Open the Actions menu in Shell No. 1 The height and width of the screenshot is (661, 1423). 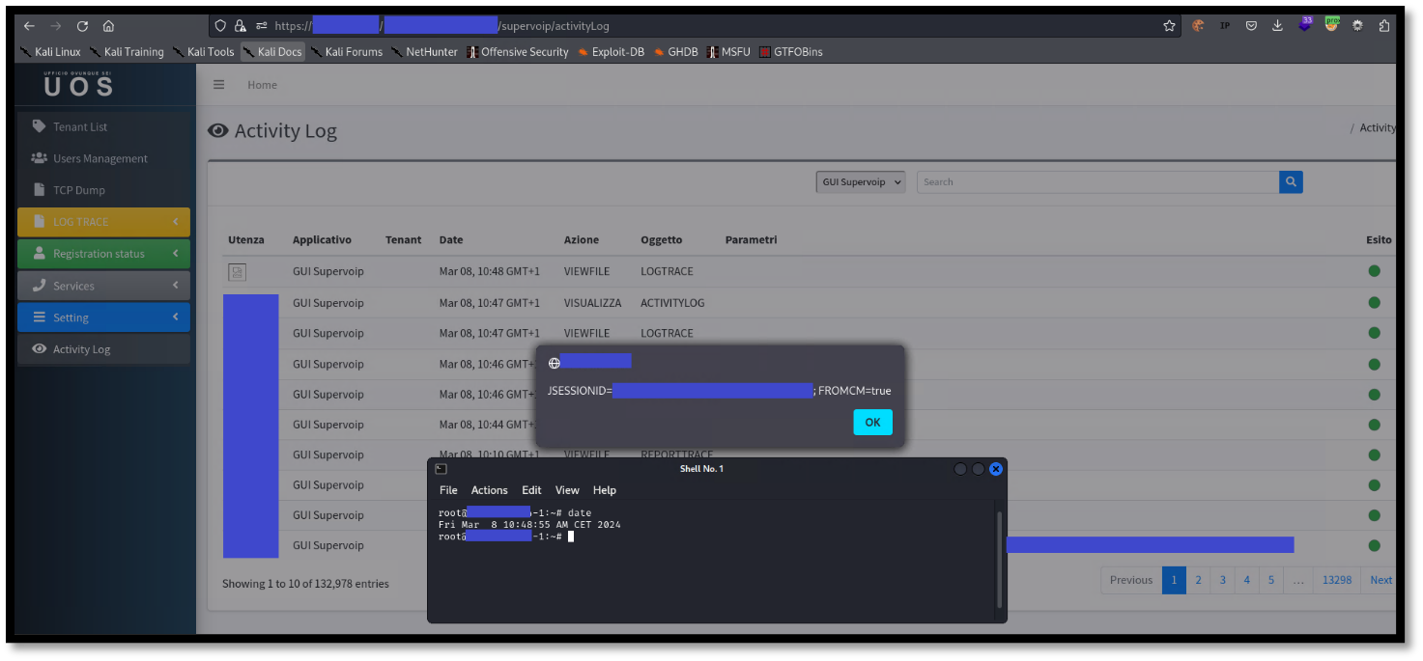point(490,490)
